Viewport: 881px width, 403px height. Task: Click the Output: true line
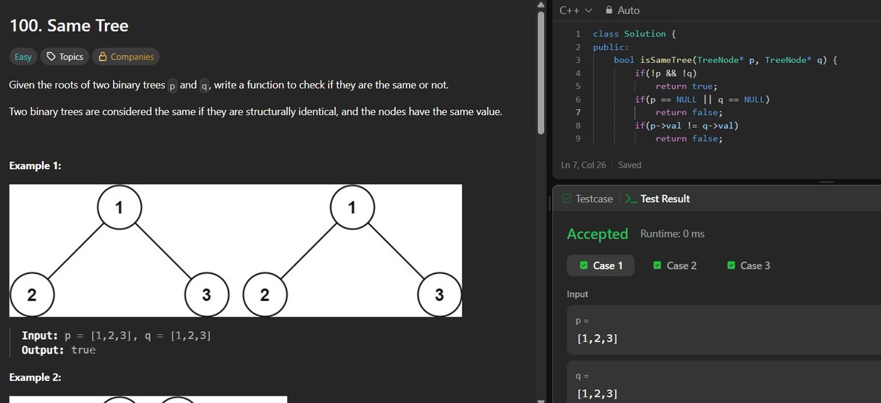tap(59, 350)
